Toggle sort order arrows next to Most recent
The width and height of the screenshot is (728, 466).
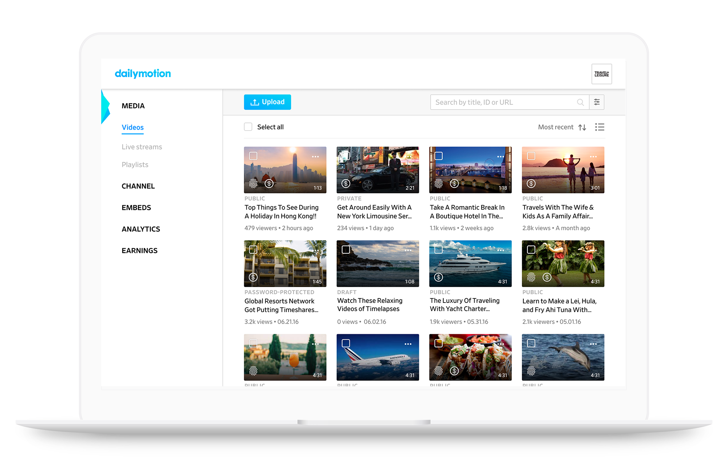click(582, 127)
